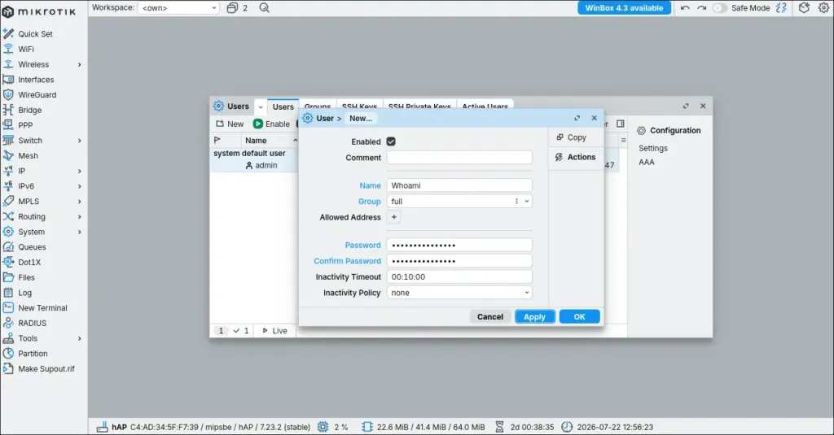The image size is (834, 435).
Task: Expand the System submenu
Action: click(80, 232)
